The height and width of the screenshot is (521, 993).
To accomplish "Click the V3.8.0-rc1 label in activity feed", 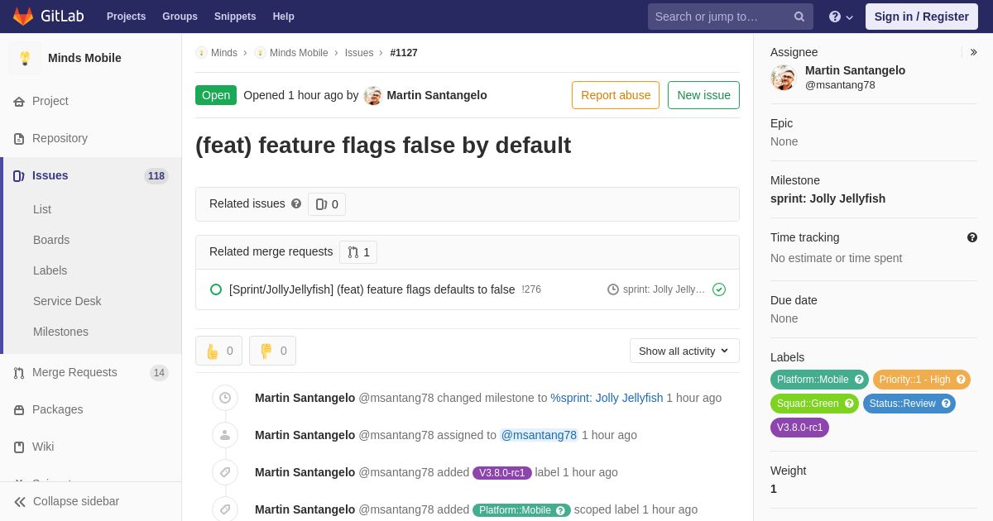I will click(x=502, y=473).
